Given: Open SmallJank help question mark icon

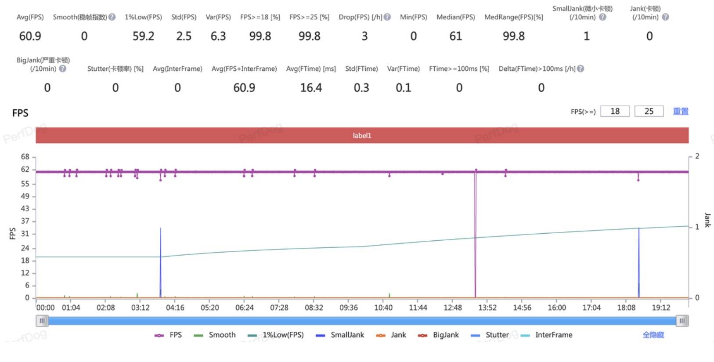Looking at the screenshot, I should pyautogui.click(x=602, y=17).
